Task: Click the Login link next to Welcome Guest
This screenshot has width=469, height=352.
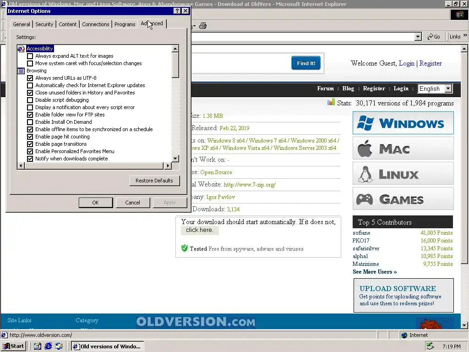Action: coord(407,63)
